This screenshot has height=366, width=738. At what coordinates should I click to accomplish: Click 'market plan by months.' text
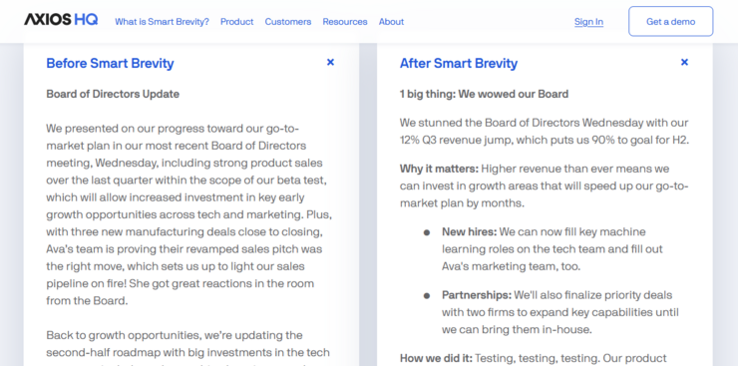tap(462, 203)
